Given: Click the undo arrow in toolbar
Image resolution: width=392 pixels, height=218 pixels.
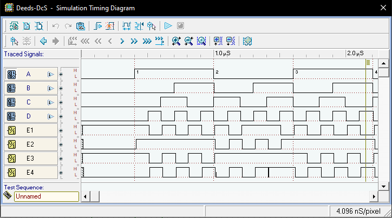Looking at the screenshot, I should click(55, 25).
